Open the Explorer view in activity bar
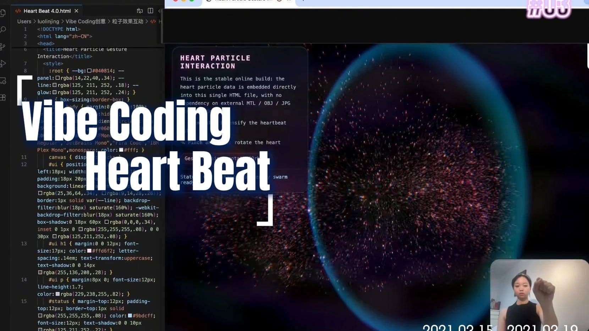The width and height of the screenshot is (589, 331). [3, 13]
